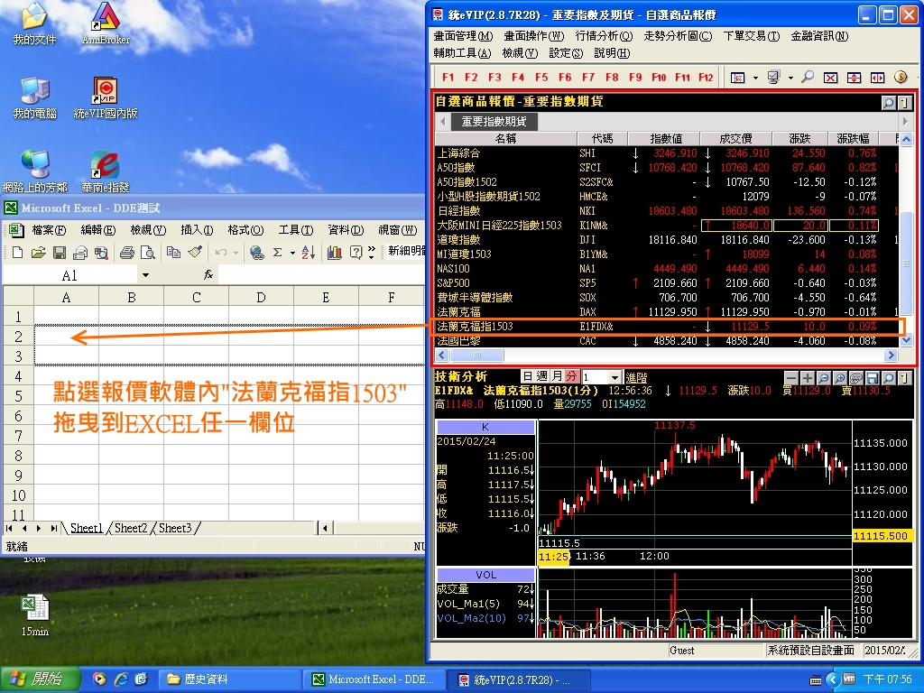Image resolution: width=924 pixels, height=693 pixels.
Task: Open 下單交易 menu in eVIP
Action: pyautogui.click(x=752, y=36)
